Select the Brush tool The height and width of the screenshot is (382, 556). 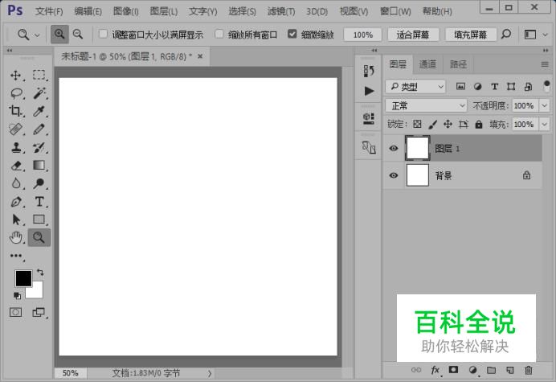[39, 129]
